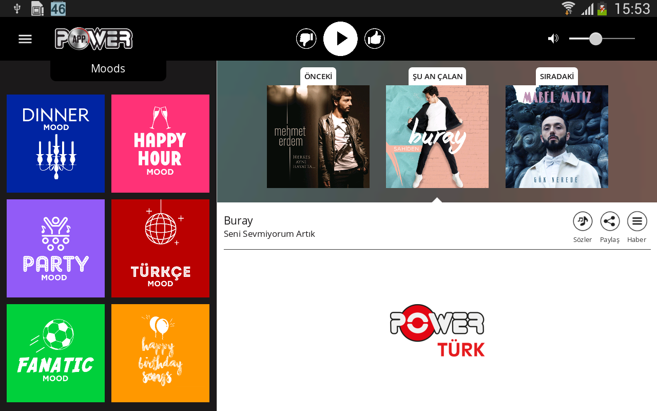Switch to the Moods tab
This screenshot has width=657, height=411.
click(x=108, y=67)
